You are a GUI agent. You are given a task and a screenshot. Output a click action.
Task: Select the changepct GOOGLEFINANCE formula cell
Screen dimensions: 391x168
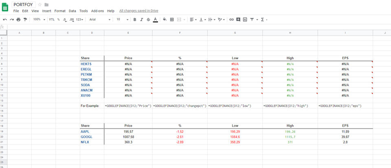(x=180, y=106)
